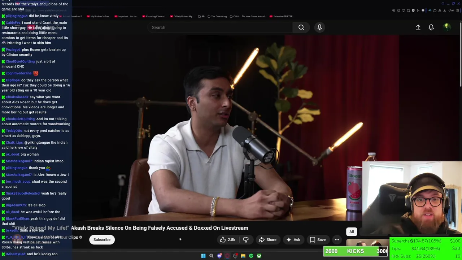Image resolution: width=462 pixels, height=260 pixels.
Task: Click chat username Pezisgod
Action: tap(13, 50)
